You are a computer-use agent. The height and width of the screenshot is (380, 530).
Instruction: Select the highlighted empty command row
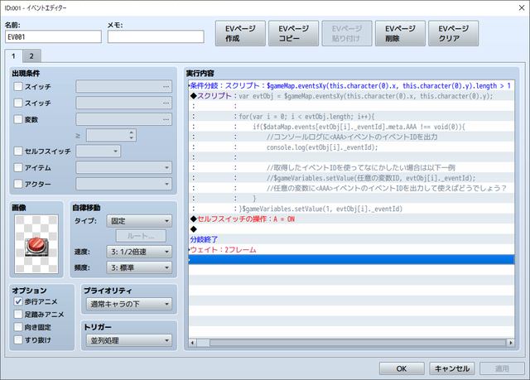(x=351, y=260)
